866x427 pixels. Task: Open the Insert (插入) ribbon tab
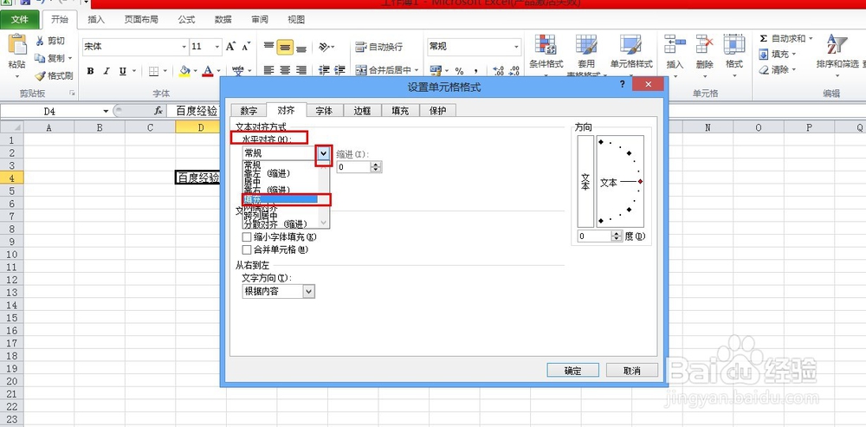[x=96, y=20]
